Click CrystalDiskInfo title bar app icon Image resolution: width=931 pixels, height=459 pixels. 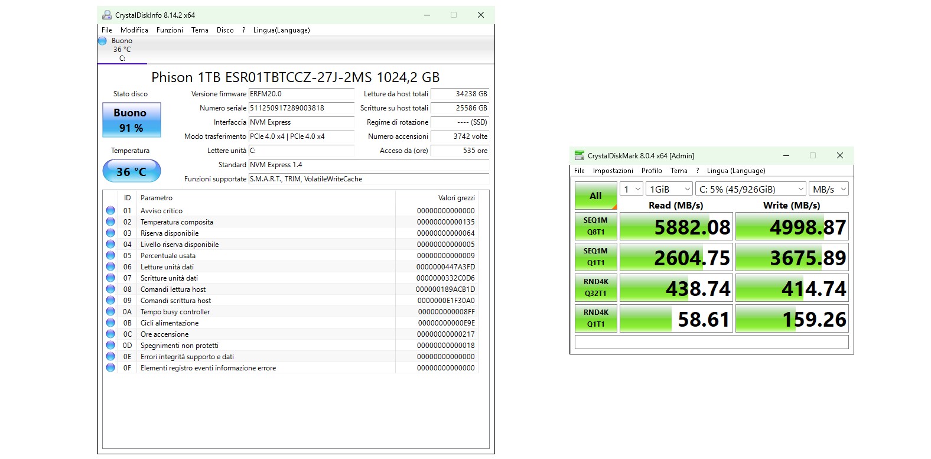[107, 15]
